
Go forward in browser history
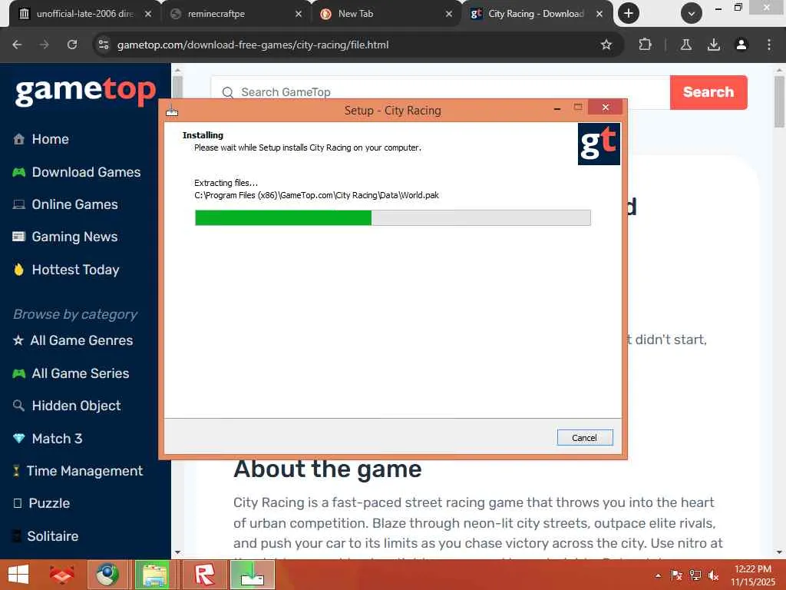point(45,45)
